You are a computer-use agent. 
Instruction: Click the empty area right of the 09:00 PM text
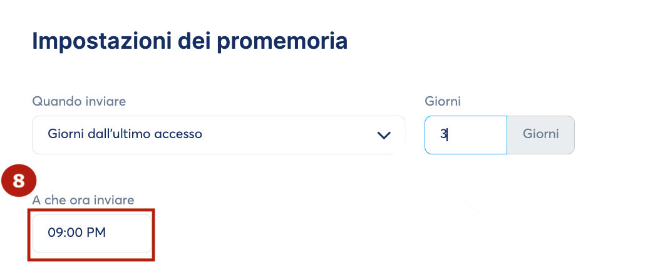click(127, 234)
